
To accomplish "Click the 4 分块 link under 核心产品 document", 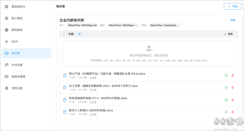I will point(93,78).
